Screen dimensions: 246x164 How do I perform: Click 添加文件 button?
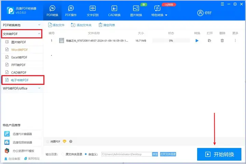coord(56,25)
